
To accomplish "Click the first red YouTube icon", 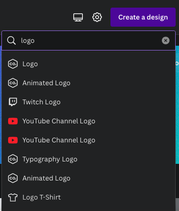I will pyautogui.click(x=13, y=121).
